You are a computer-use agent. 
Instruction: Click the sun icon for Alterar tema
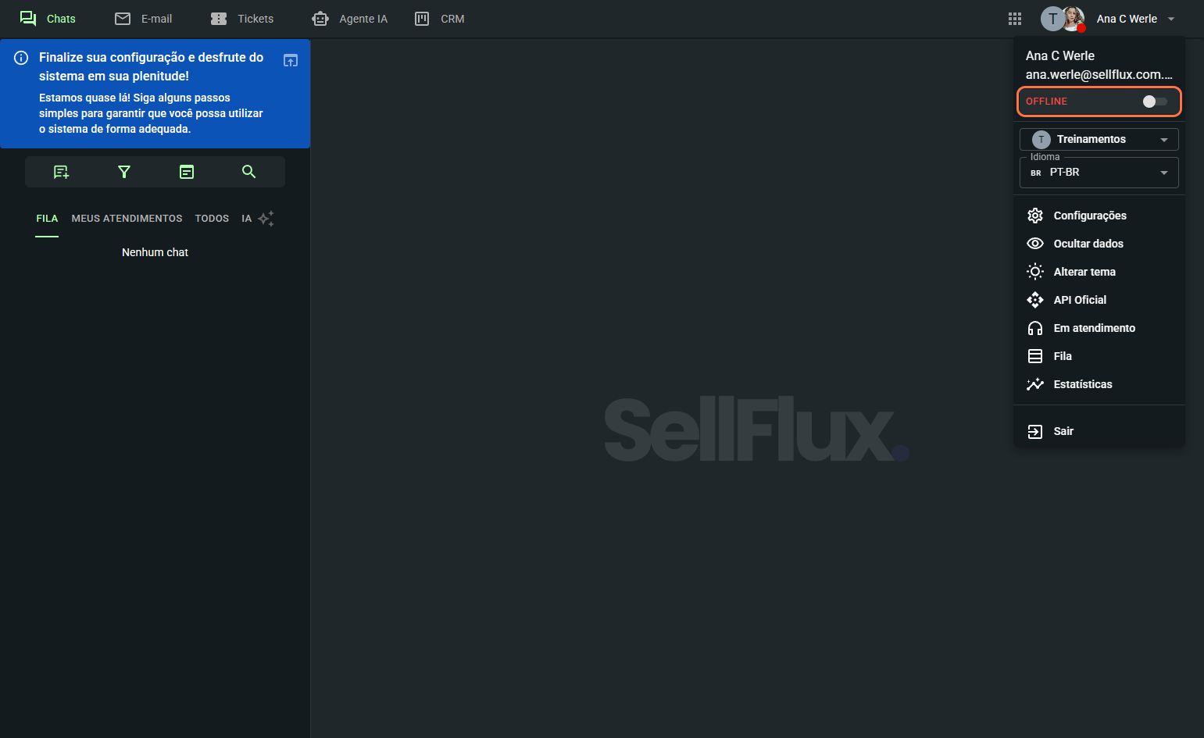coord(1035,272)
